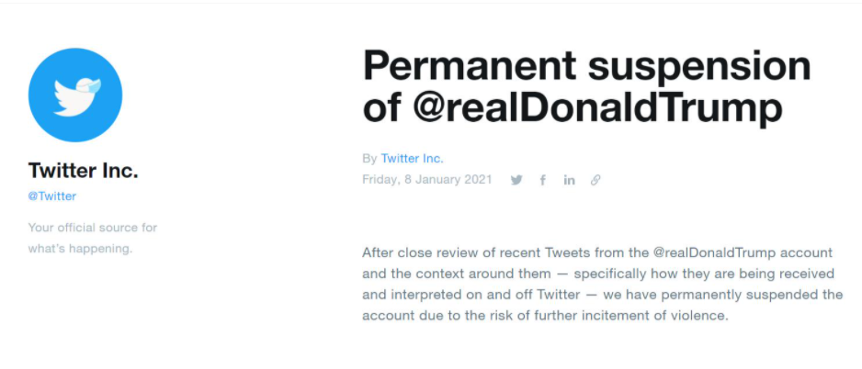Image resolution: width=862 pixels, height=369 pixels.
Task: Click 'Your official source for' bio line
Action: click(x=93, y=228)
